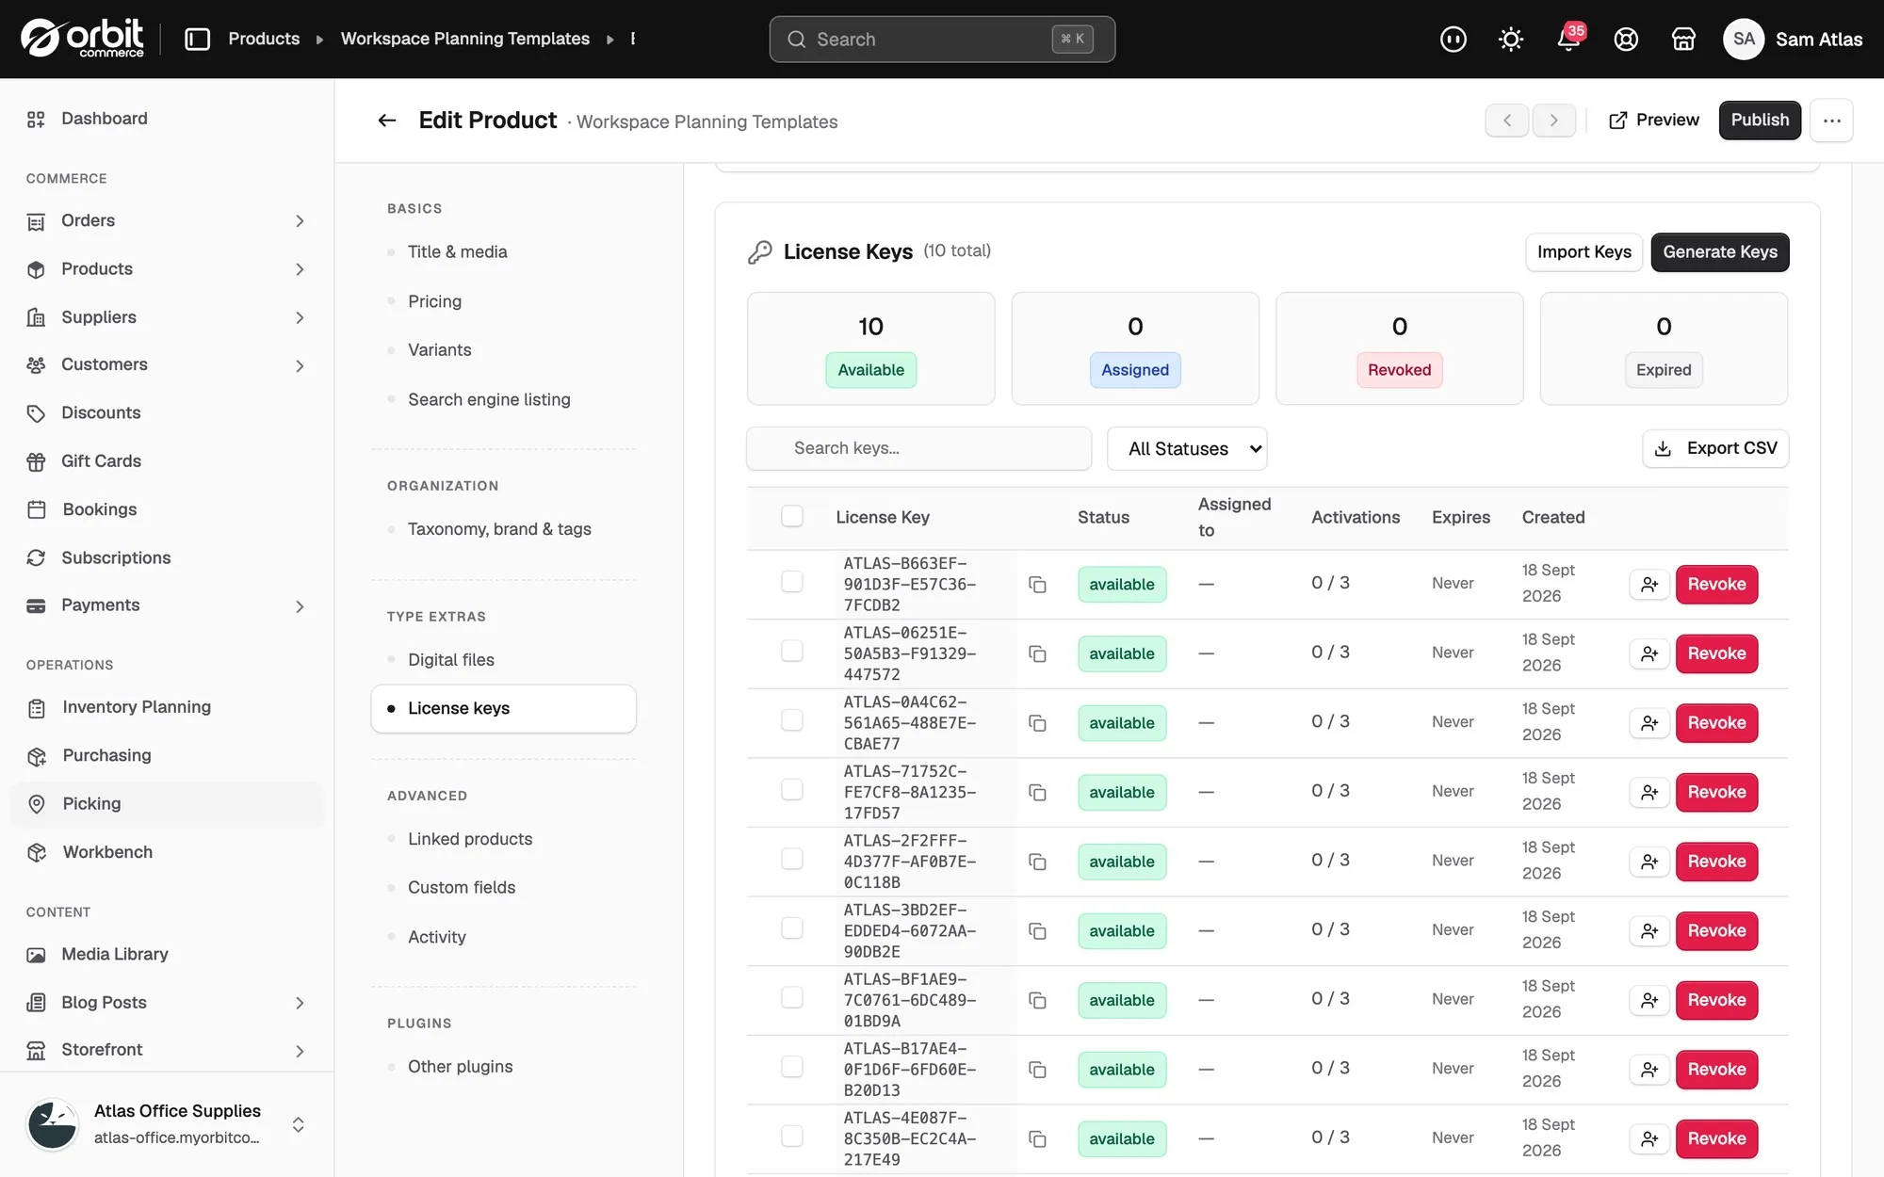Tick the select-all checkbox in table header
This screenshot has height=1177, width=1884.
point(792,516)
